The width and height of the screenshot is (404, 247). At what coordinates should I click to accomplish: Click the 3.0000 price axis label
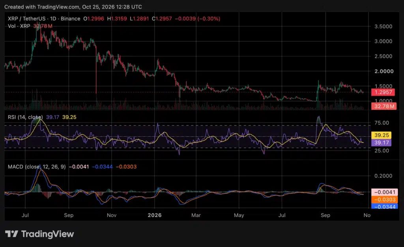click(383, 41)
